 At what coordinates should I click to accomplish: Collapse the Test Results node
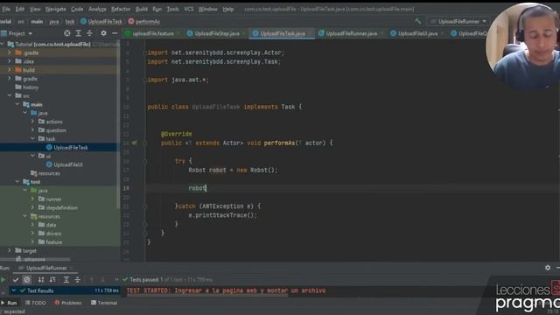pyautogui.click(x=14, y=290)
